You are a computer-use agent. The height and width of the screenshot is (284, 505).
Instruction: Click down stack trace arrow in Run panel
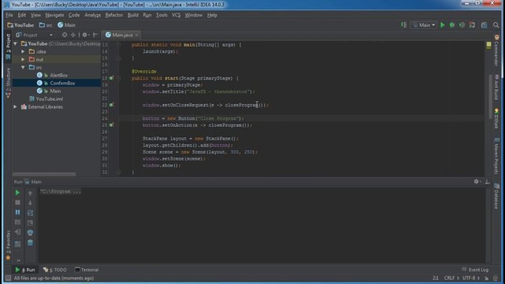[x=30, y=203]
